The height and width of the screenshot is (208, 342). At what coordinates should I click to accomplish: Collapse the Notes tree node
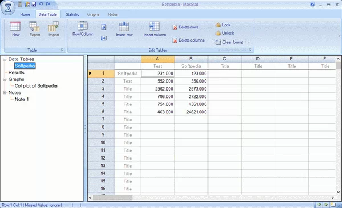[5, 93]
